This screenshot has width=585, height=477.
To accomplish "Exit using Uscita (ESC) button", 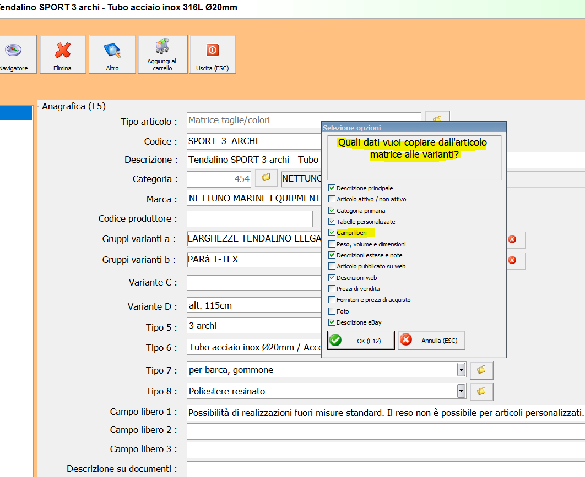I will click(213, 54).
